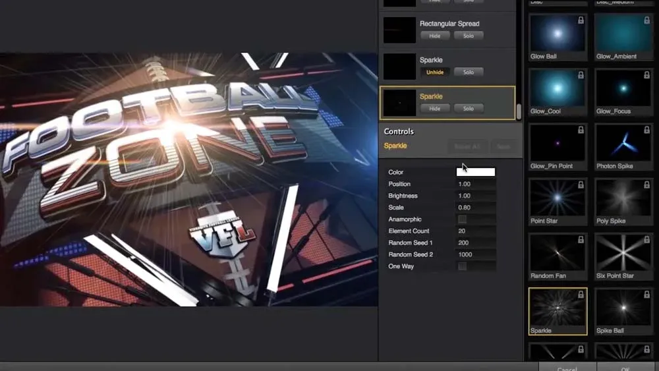The height and width of the screenshot is (371, 659).
Task: Click lock icon on Poly Spike preset
Action: pyautogui.click(x=647, y=185)
